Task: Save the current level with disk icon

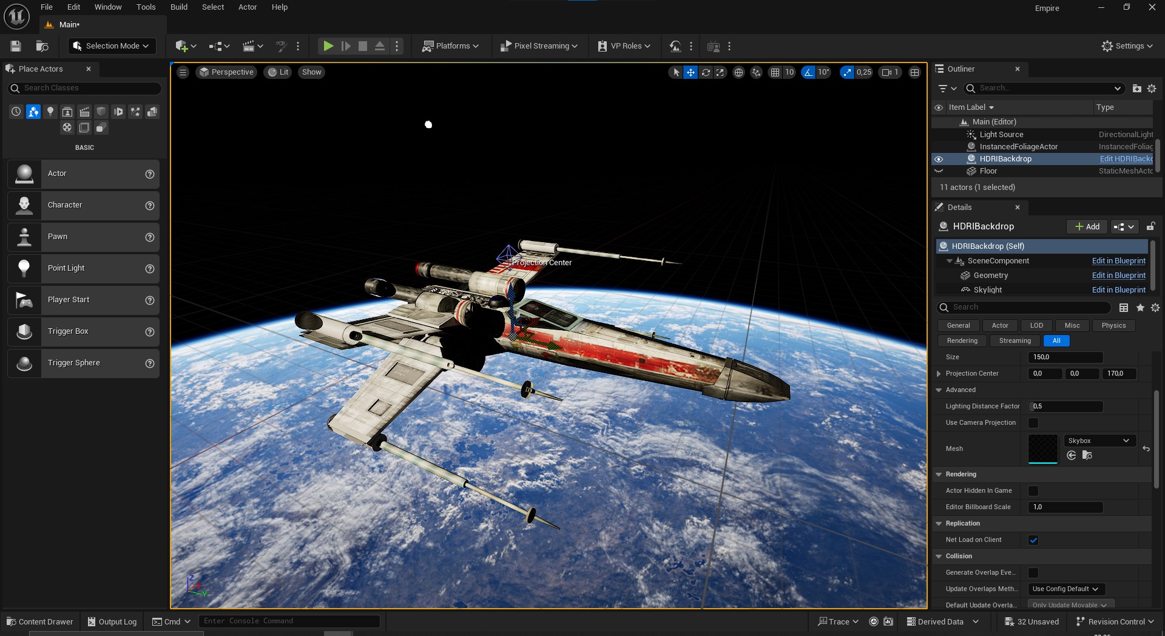Action: (16, 46)
